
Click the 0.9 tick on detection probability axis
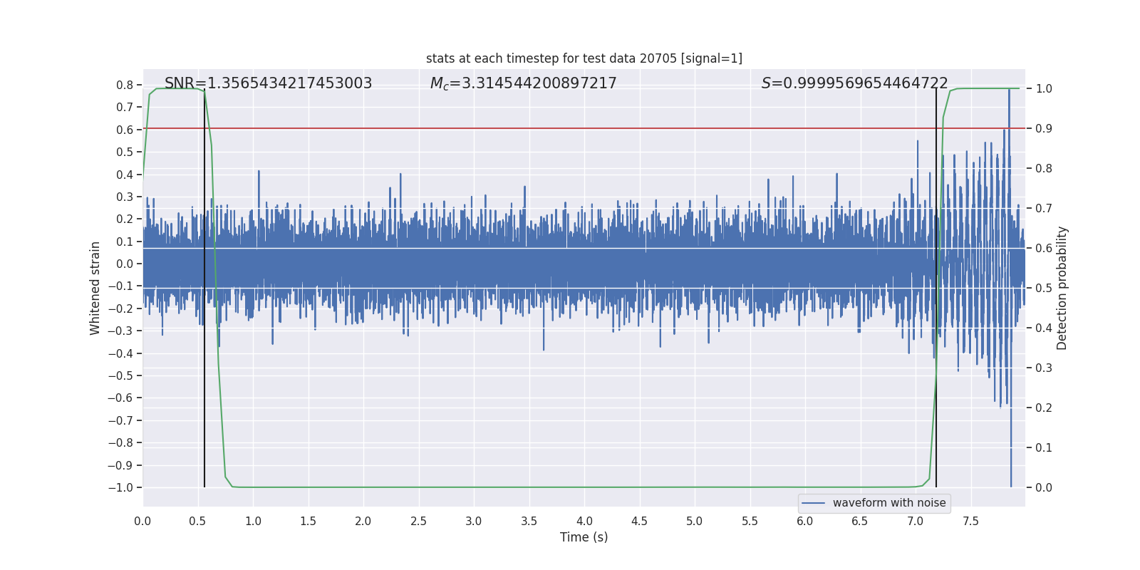[1044, 129]
